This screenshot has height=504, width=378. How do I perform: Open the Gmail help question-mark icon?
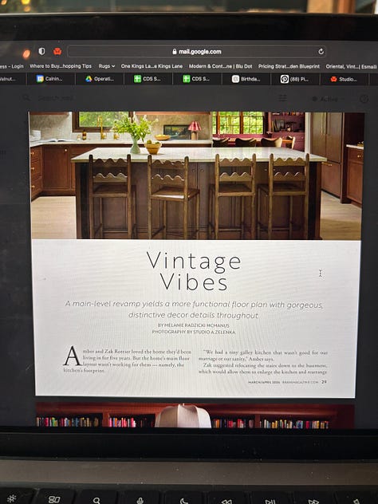(x=364, y=99)
